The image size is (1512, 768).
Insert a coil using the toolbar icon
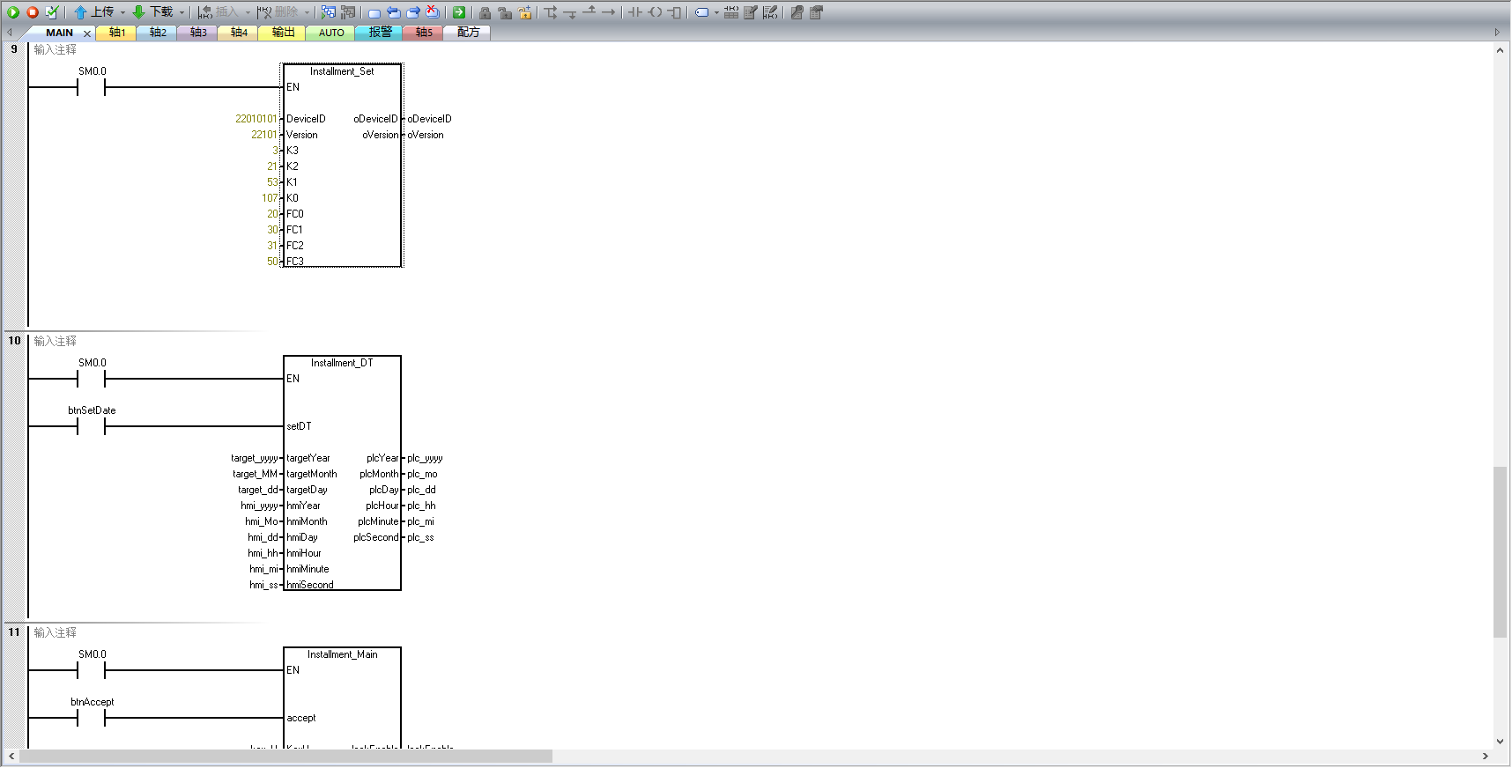pyautogui.click(x=655, y=12)
